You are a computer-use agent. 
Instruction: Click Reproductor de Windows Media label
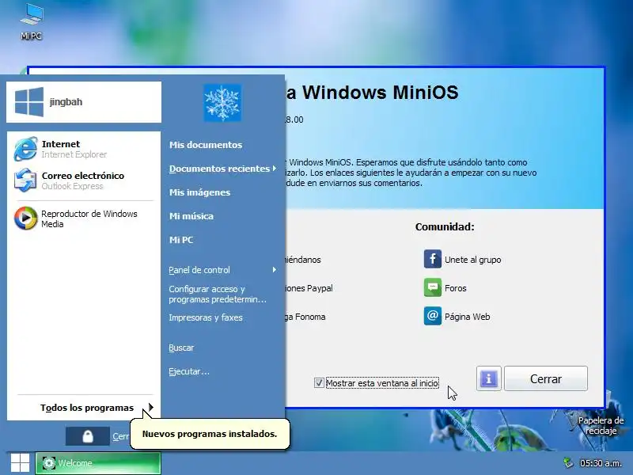pos(89,218)
